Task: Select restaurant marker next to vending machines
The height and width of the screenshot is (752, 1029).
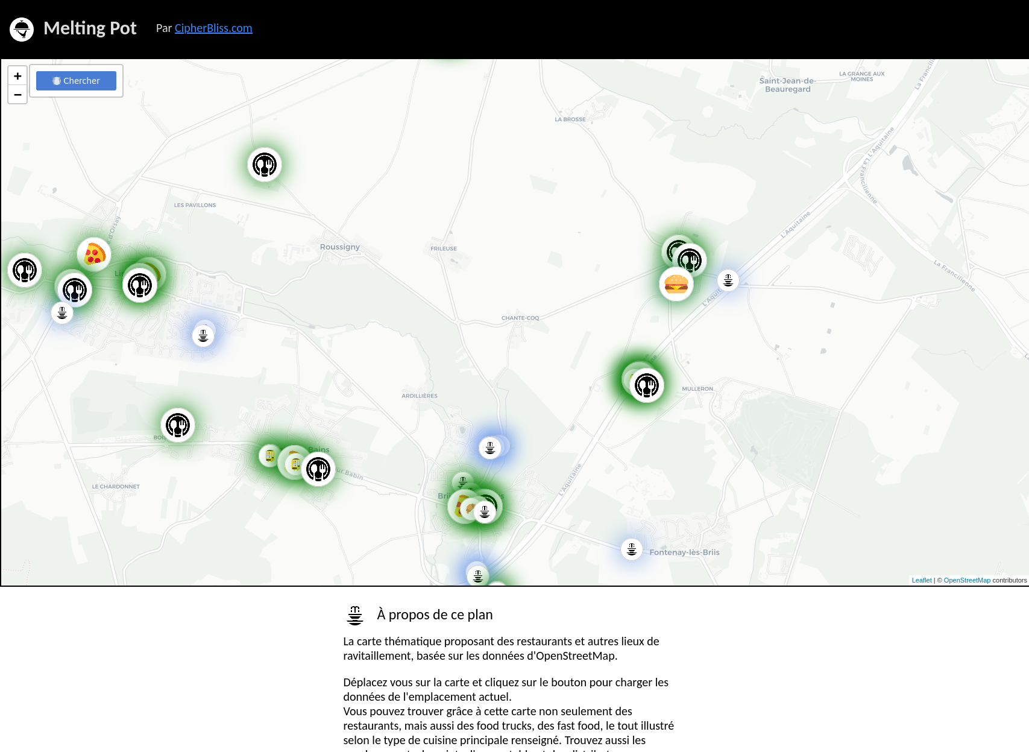Action: [x=318, y=469]
